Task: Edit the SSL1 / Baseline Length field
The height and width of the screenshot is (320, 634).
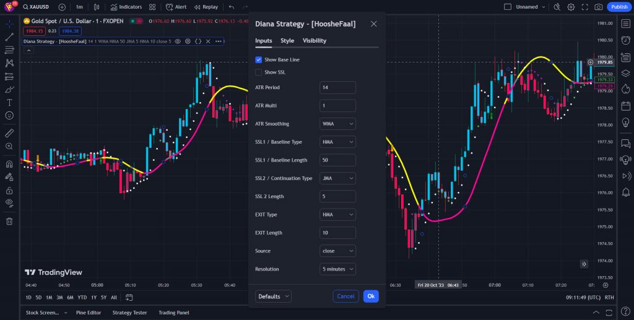Action: click(337, 160)
